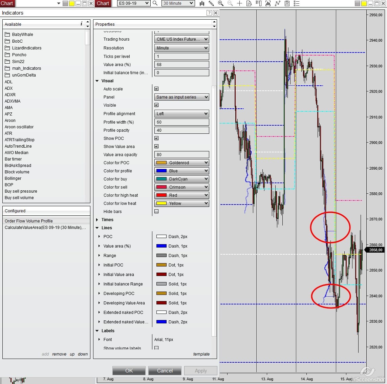The width and height of the screenshot is (387, 384).
Task: Toggle the chart trader icon
Action: click(x=258, y=3)
